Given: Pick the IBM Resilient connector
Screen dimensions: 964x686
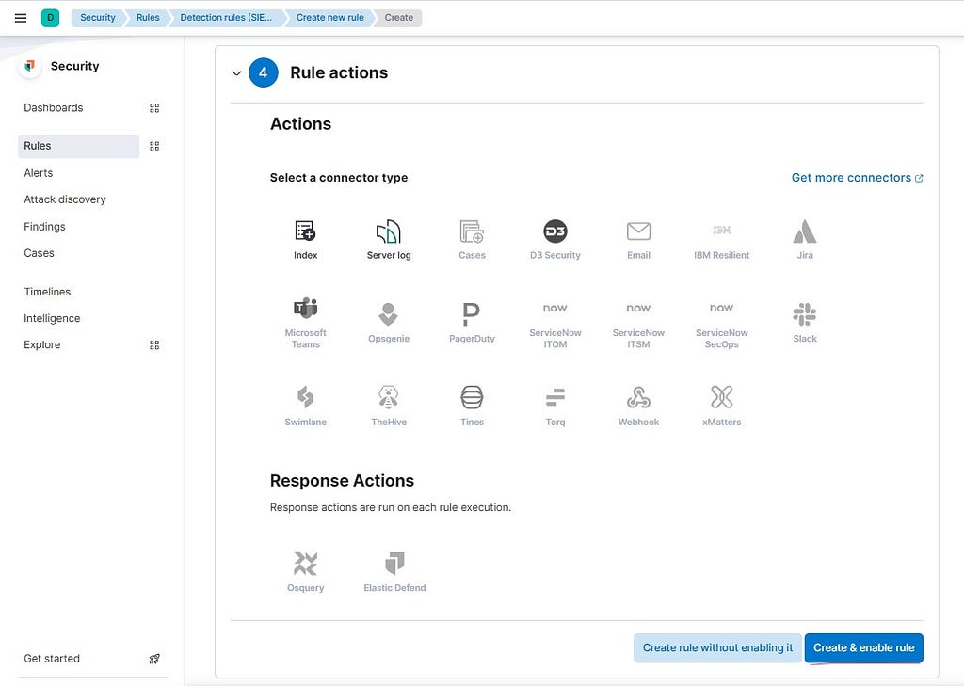Looking at the screenshot, I should [722, 240].
